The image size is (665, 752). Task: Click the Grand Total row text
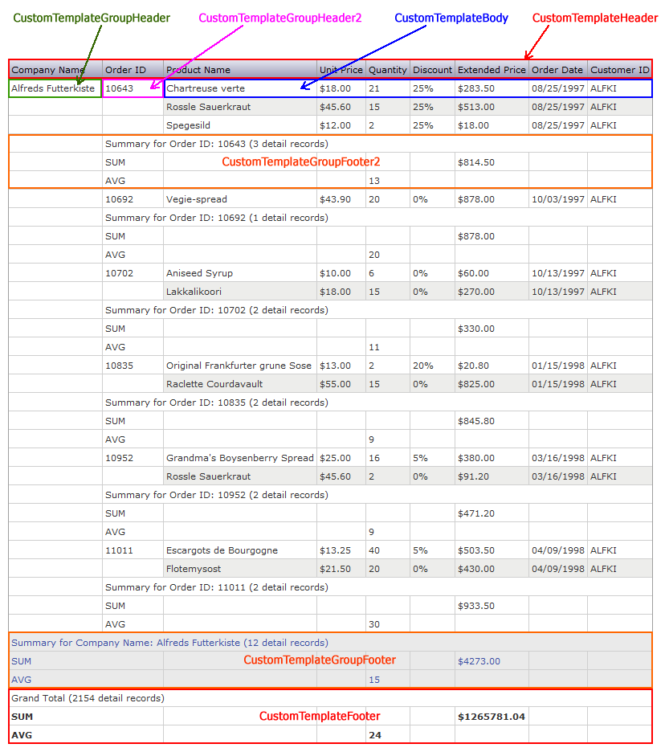point(88,698)
